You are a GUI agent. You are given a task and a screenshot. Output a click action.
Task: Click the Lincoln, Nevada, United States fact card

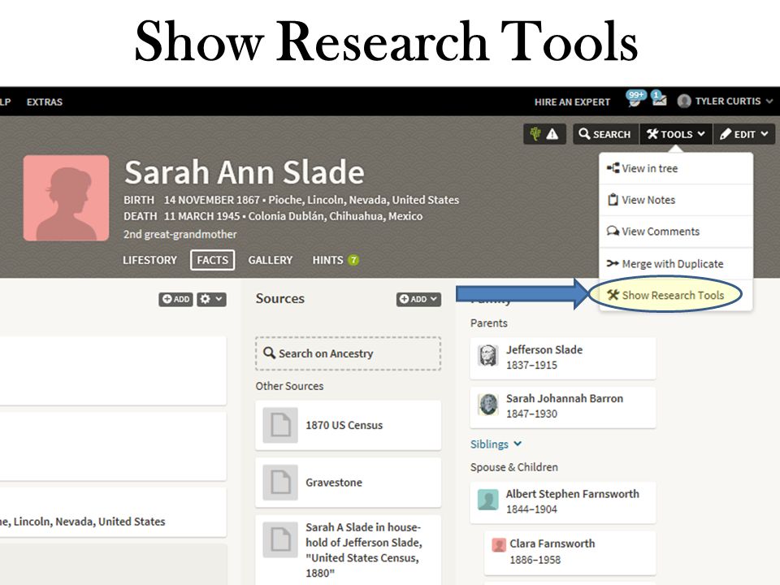click(x=113, y=513)
